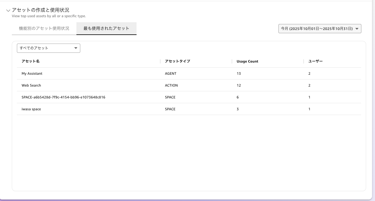Click the ACTION type cell
The image size is (375, 201).
(171, 85)
